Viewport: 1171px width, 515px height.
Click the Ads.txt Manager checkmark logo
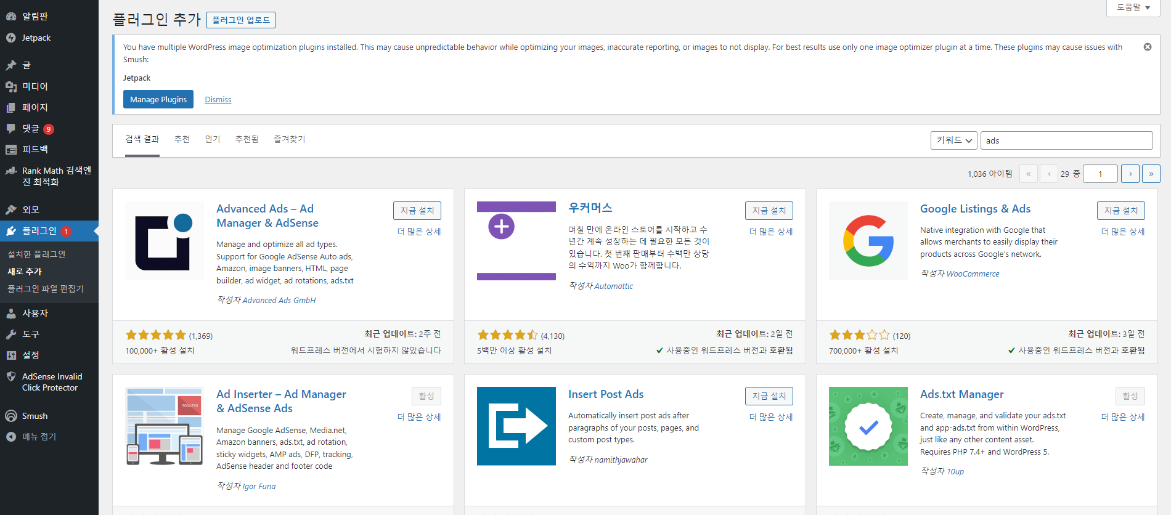[x=868, y=426]
